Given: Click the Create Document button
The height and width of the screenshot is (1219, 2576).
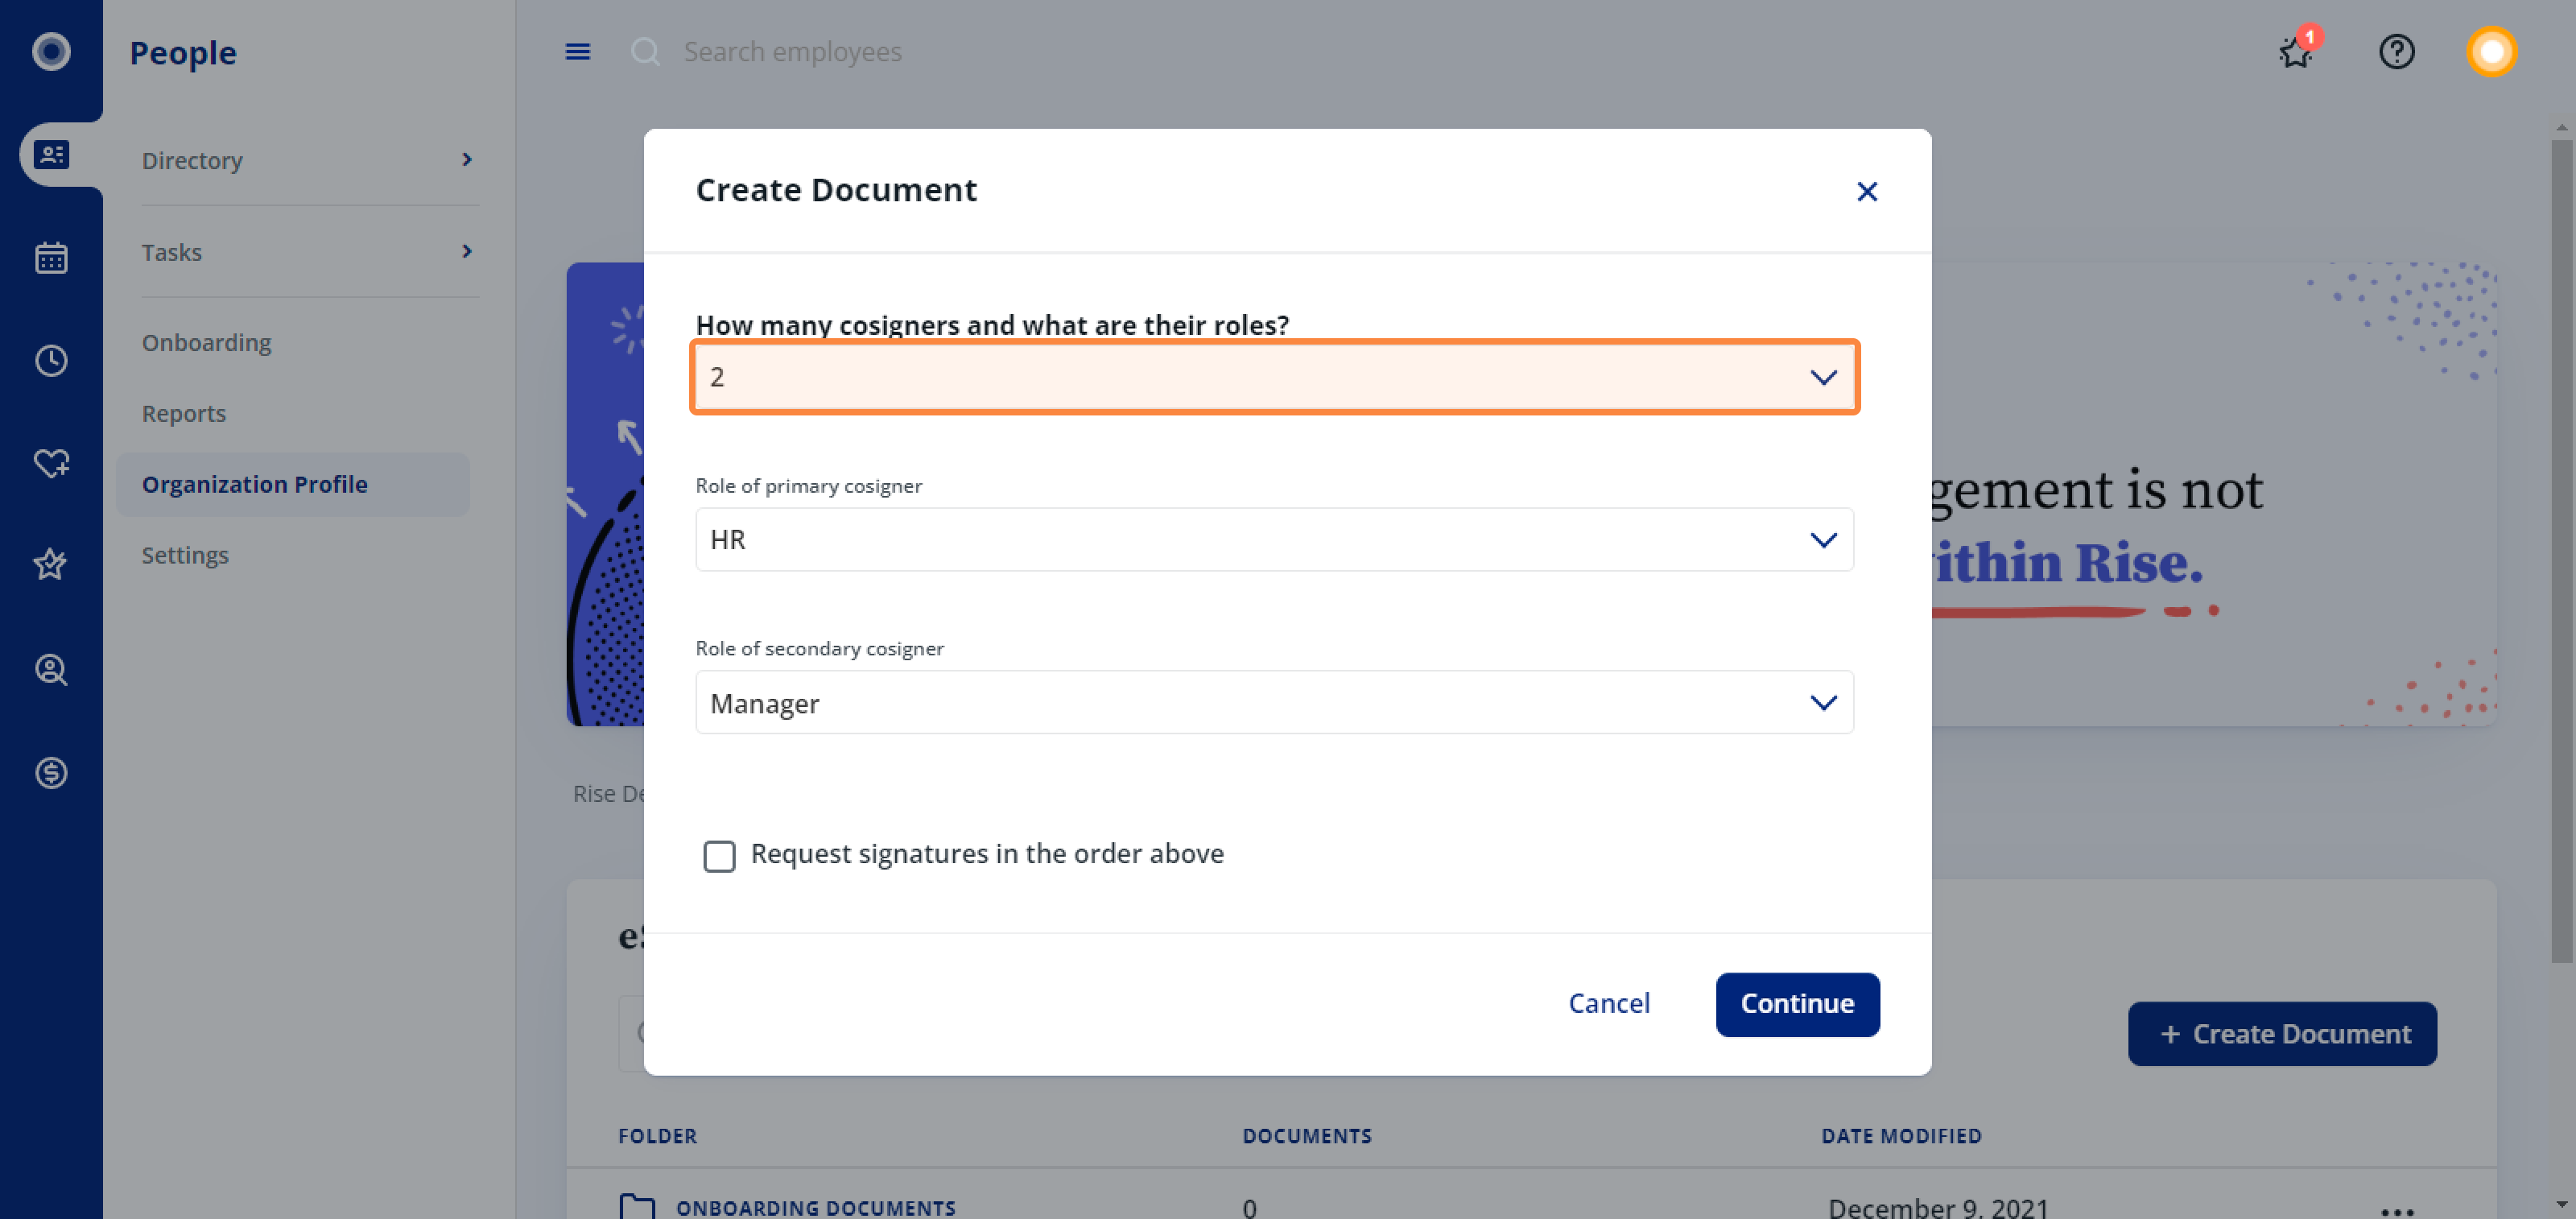Looking at the screenshot, I should point(2284,1031).
